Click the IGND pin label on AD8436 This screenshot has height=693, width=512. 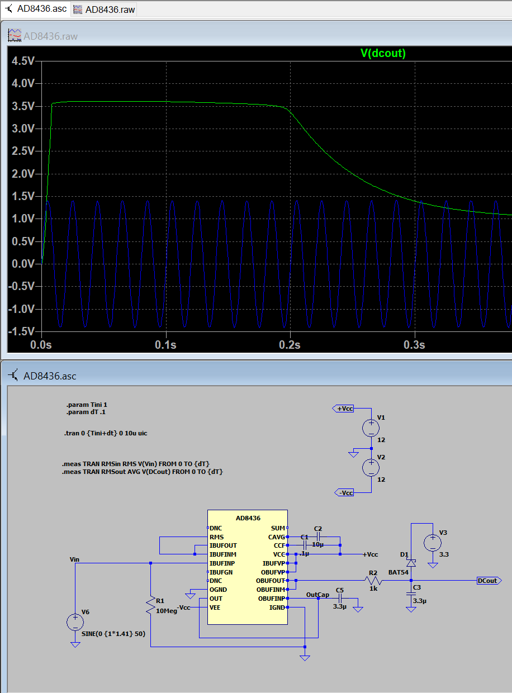click(277, 607)
